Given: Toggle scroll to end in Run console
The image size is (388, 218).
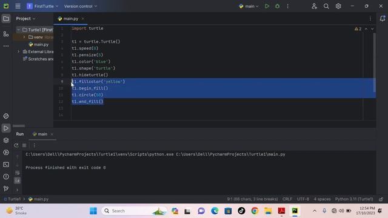Looking at the screenshot, I should (x=18, y=180).
